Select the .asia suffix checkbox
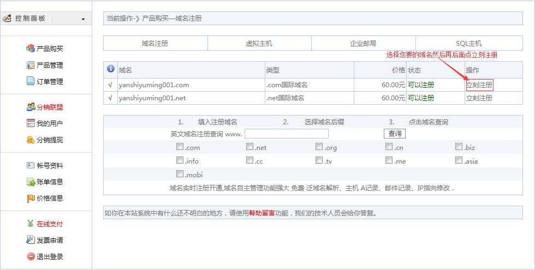 (459, 160)
